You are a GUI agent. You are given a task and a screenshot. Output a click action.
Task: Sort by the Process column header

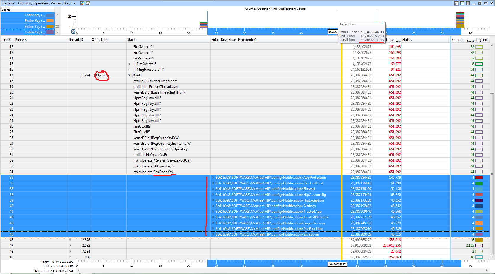[40, 40]
